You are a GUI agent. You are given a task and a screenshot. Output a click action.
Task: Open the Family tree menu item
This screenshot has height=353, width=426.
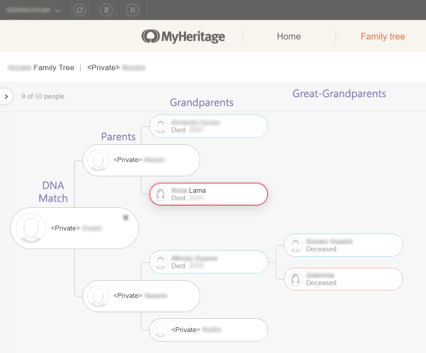click(383, 36)
